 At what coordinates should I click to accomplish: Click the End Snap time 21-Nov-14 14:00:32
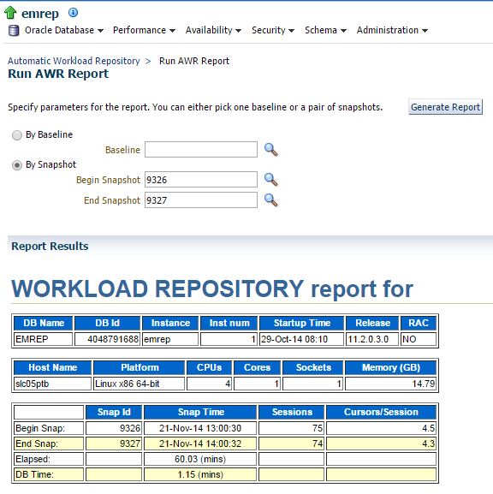coord(200,443)
